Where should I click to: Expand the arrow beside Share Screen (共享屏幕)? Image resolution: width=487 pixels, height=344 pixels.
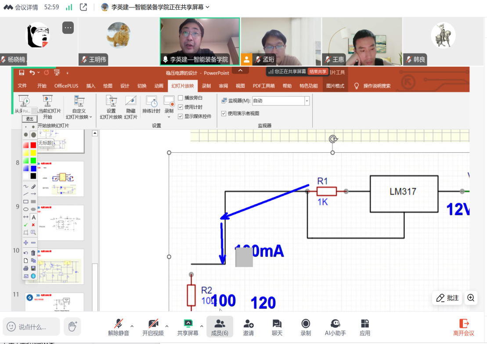(x=202, y=326)
